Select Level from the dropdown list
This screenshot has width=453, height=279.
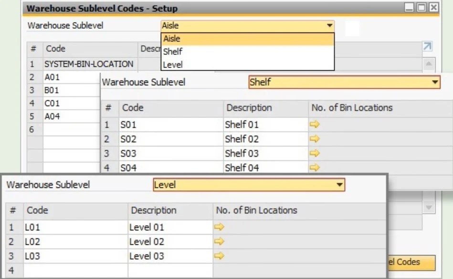(173, 64)
